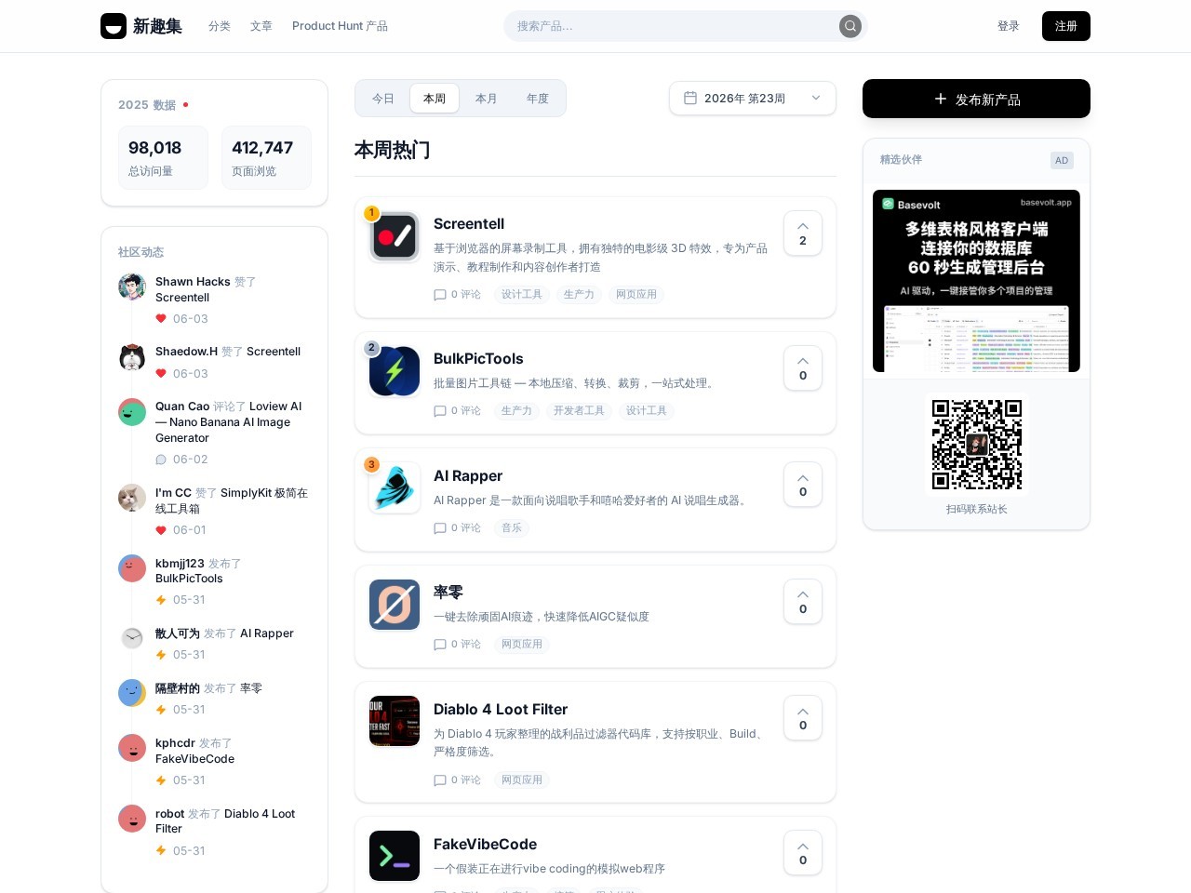
Task: Click the 412,747 页面浏览 stat card
Action: pos(266,158)
